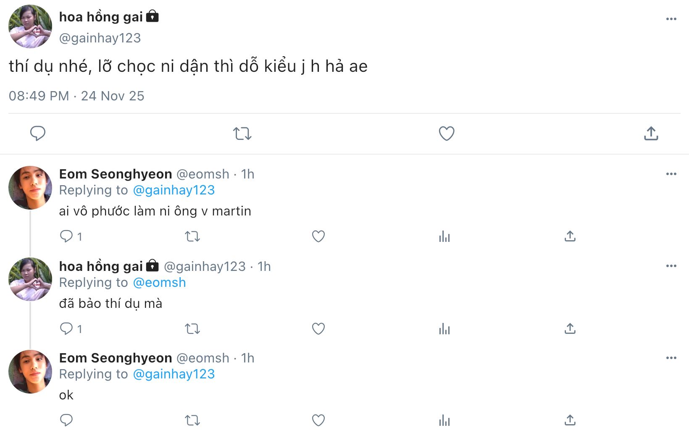
Task: Like the main tweet by @gainhay123
Action: point(446,134)
